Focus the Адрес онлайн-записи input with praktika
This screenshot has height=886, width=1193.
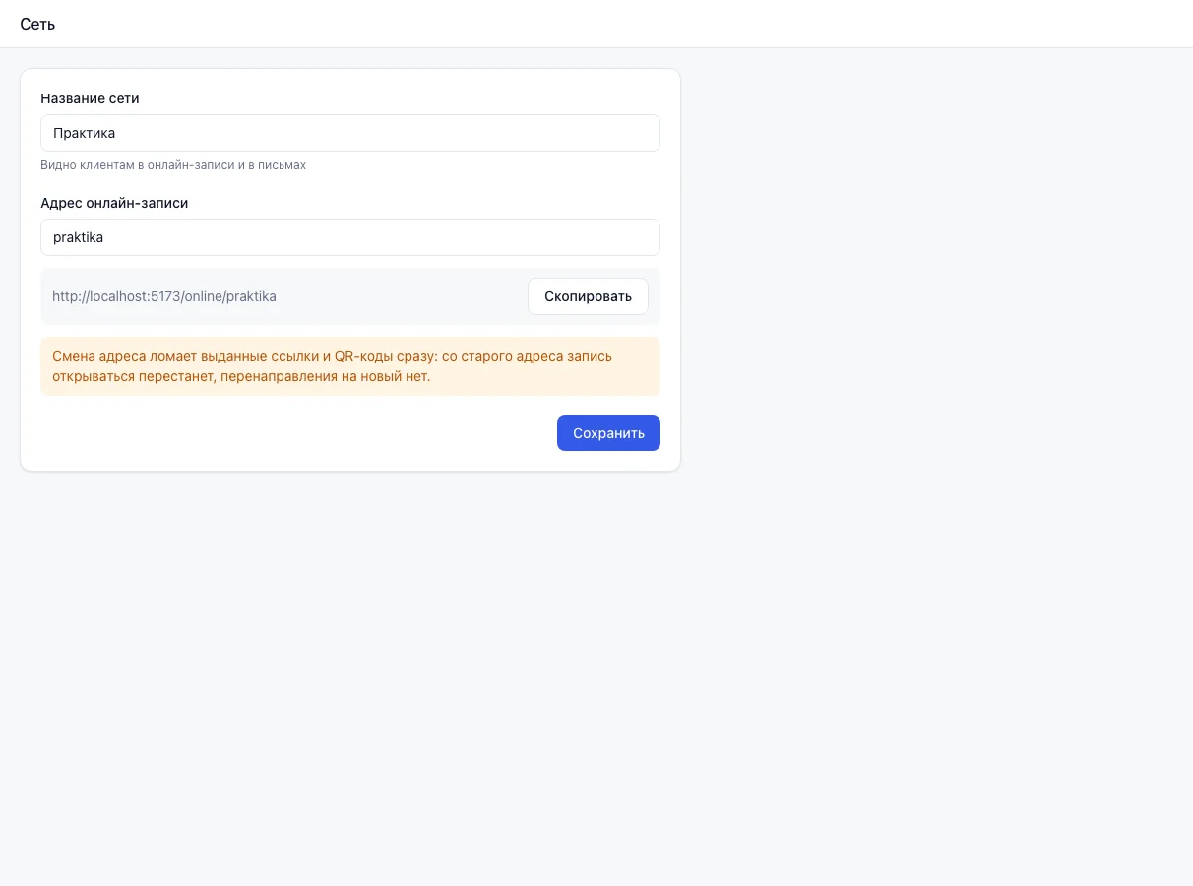pyautogui.click(x=350, y=237)
